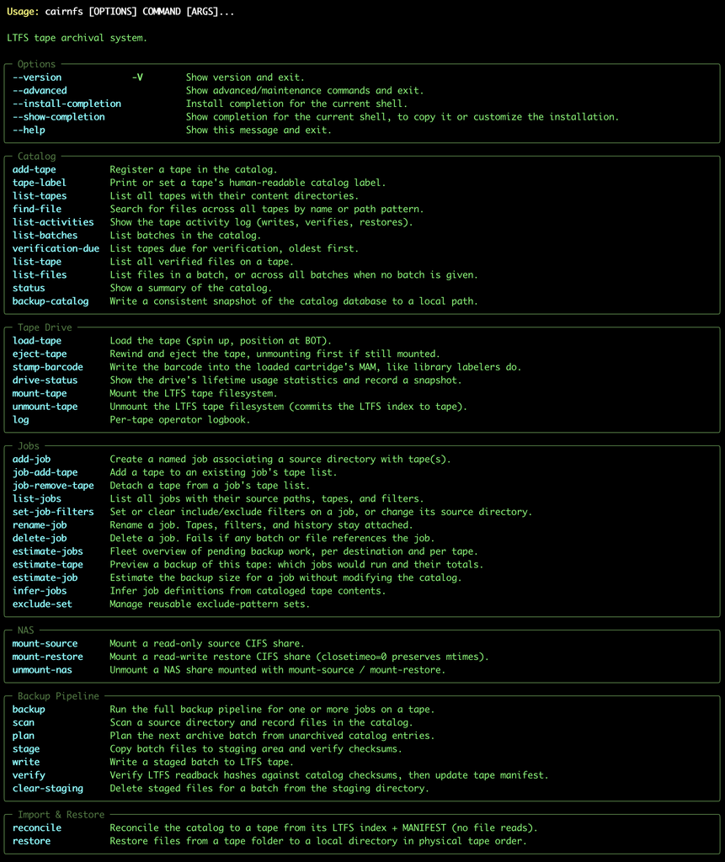Click the estimate-jobs command name
725x862 pixels.
(47, 552)
